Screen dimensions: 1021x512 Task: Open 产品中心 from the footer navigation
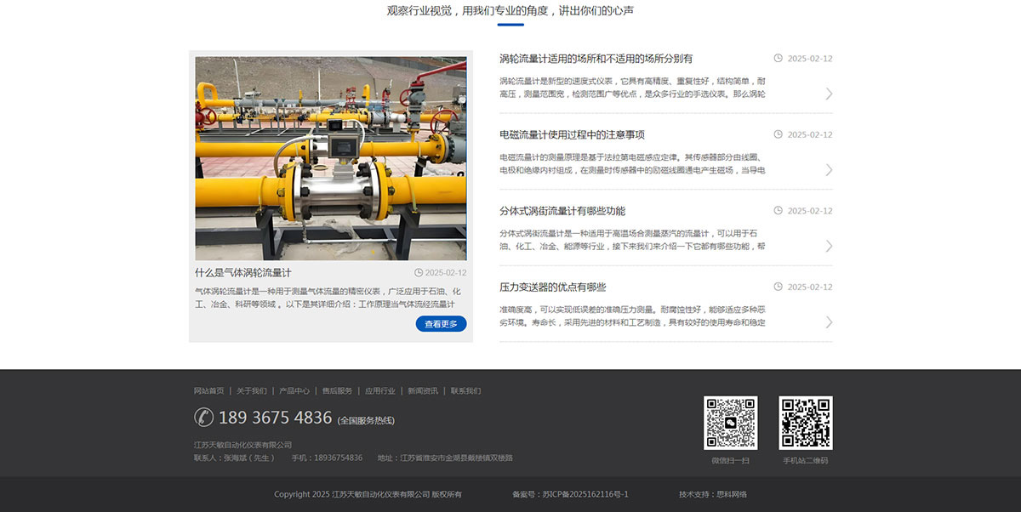point(294,391)
